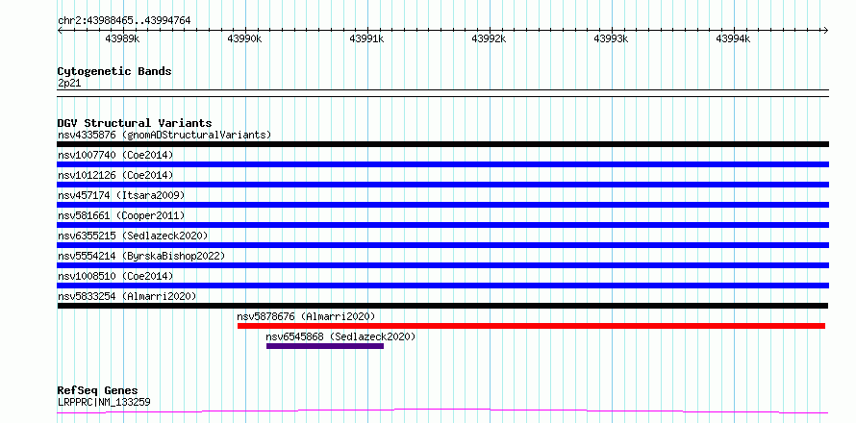Click the black nsv5833254 variant bar
856x423 pixels.
[442, 306]
